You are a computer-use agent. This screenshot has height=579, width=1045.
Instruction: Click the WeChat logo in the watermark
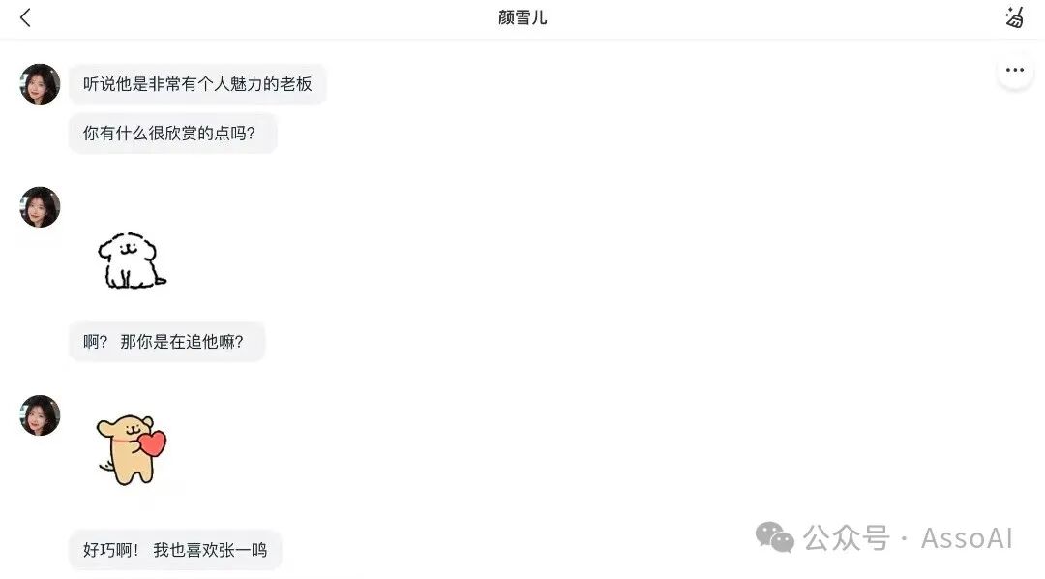click(x=774, y=537)
